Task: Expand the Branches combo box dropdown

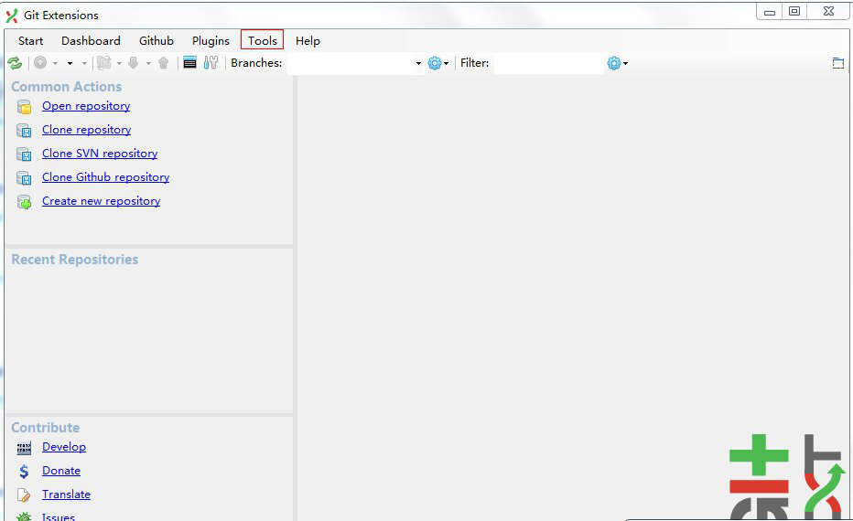Action: (x=418, y=64)
